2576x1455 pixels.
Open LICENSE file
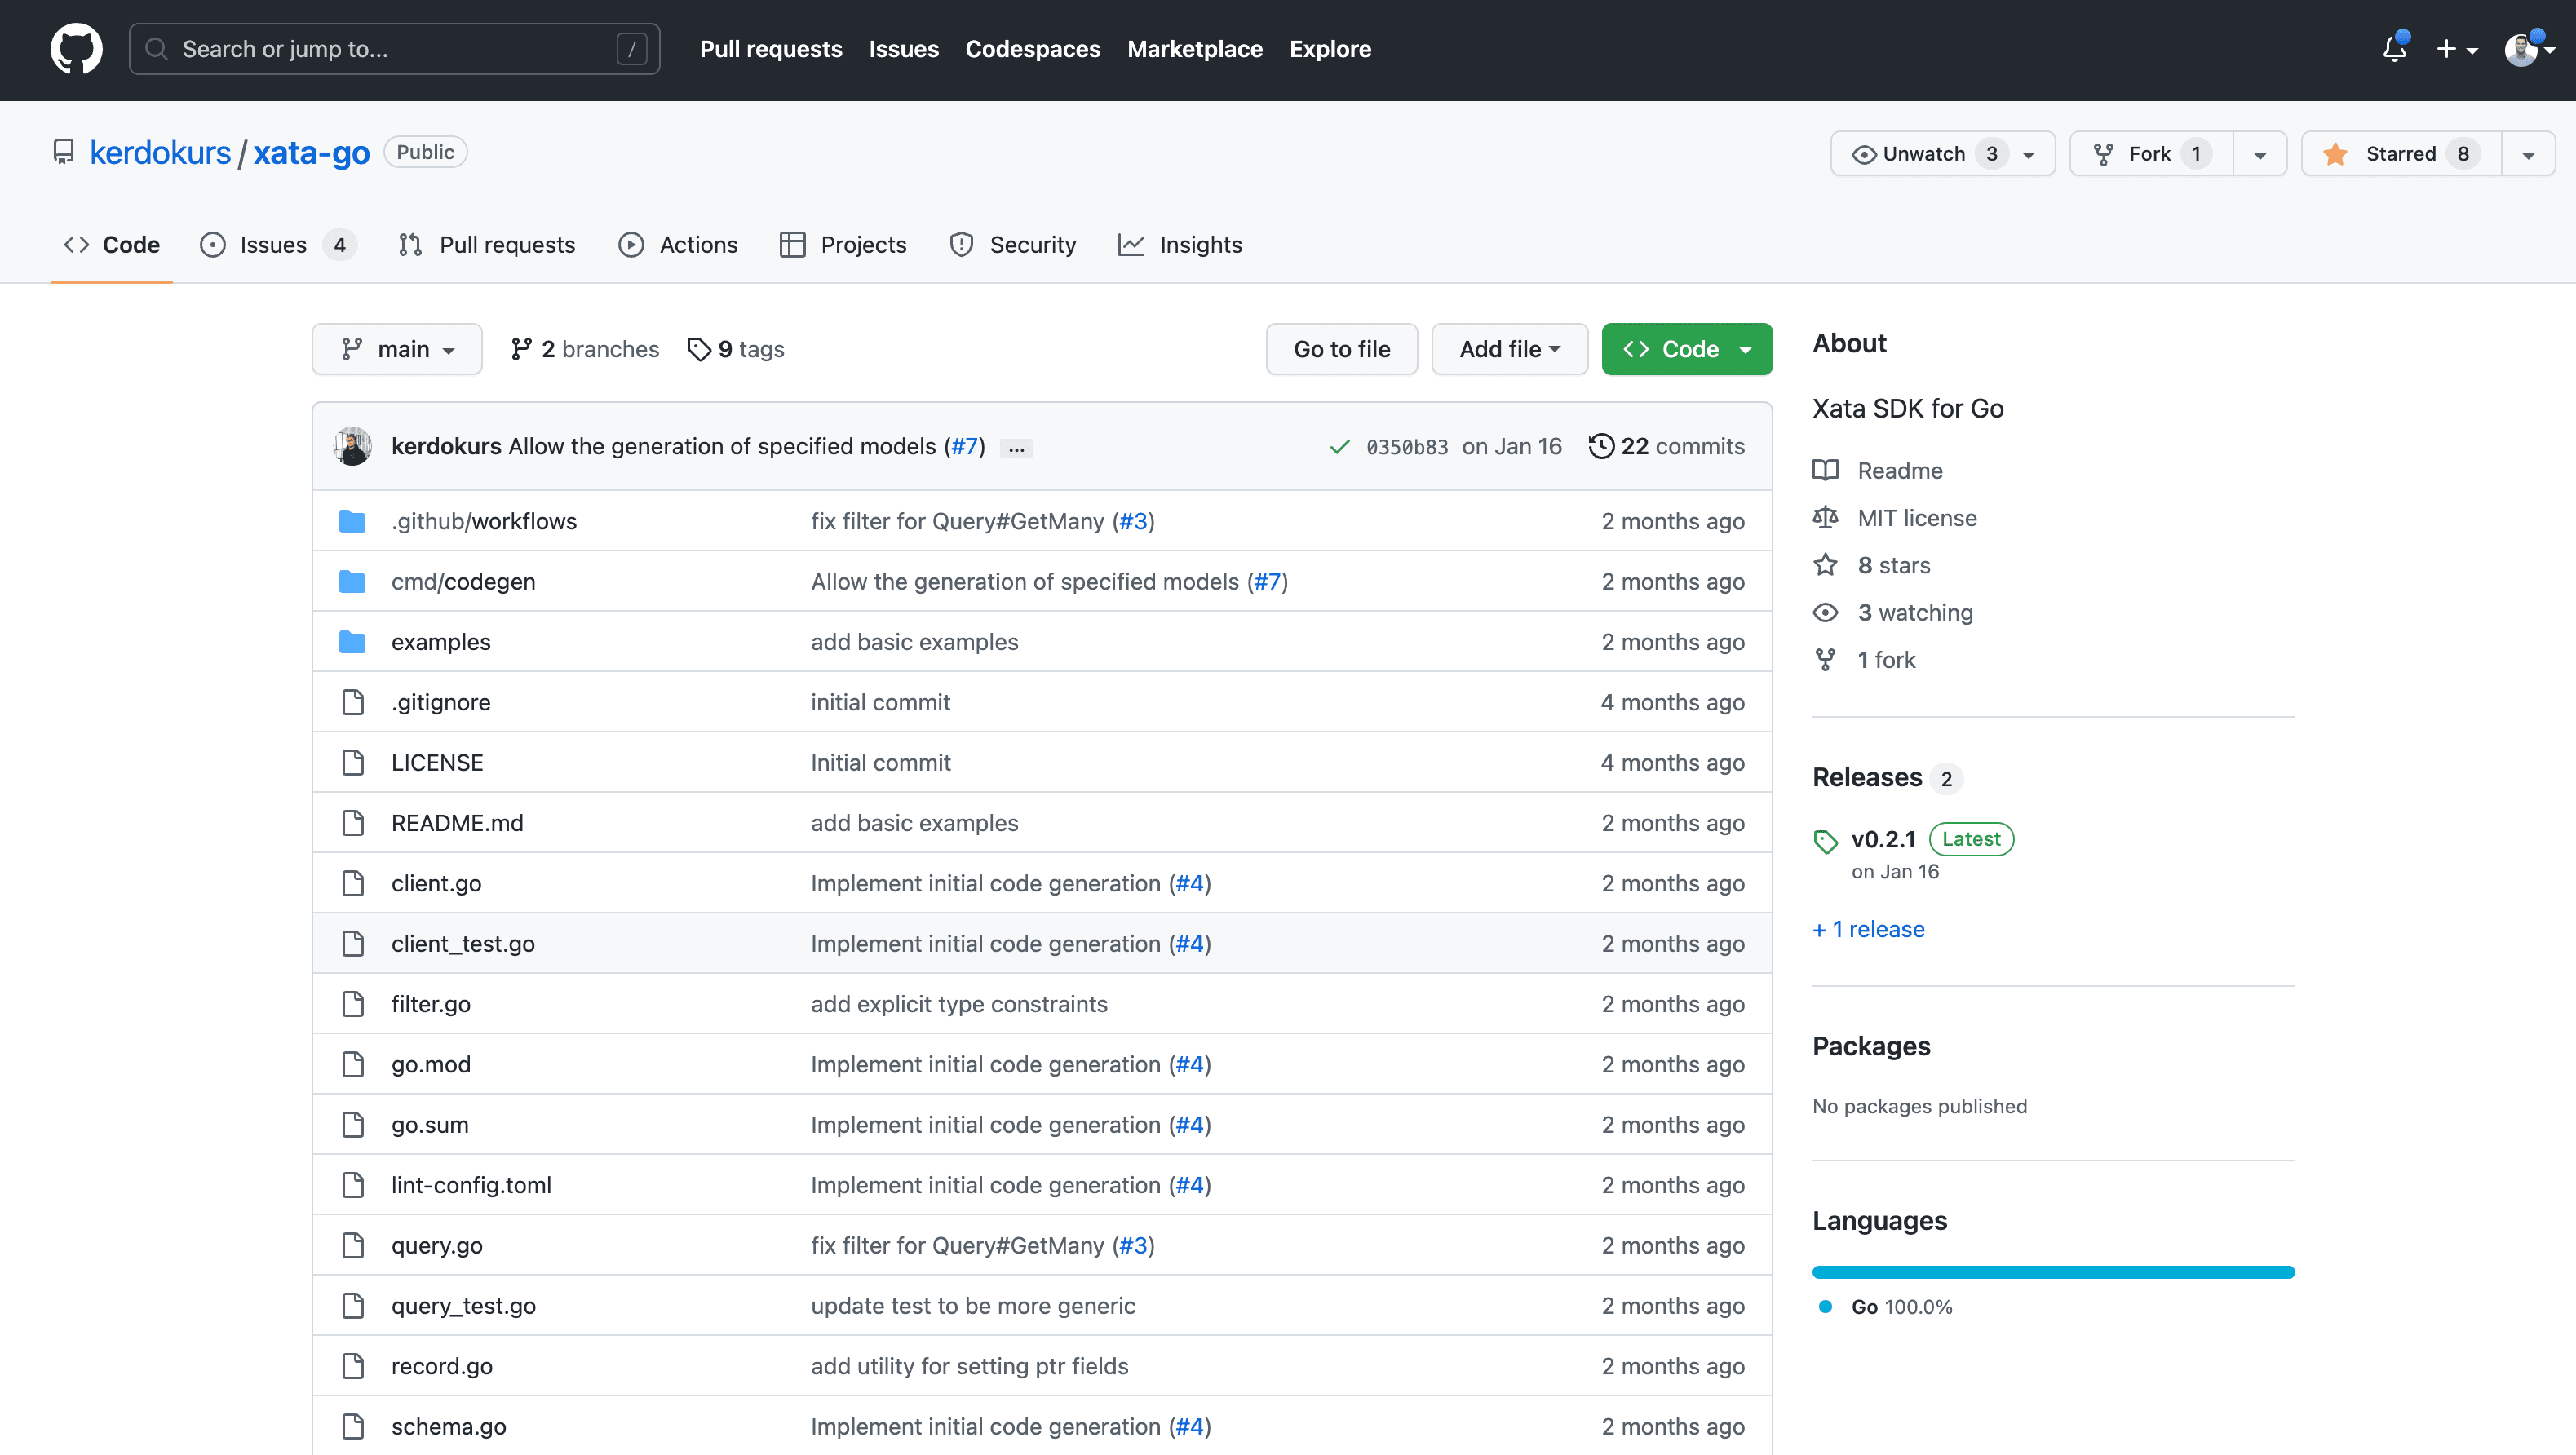437,762
